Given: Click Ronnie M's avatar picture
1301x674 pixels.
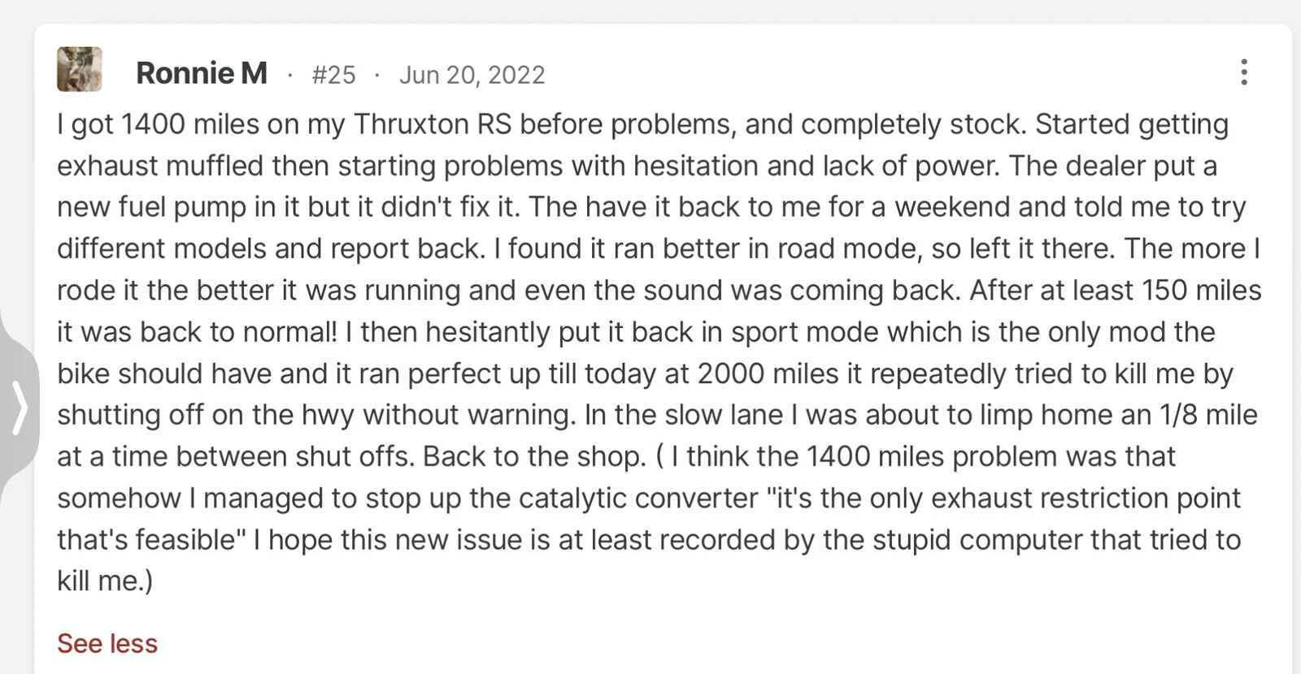Looking at the screenshot, I should [79, 69].
